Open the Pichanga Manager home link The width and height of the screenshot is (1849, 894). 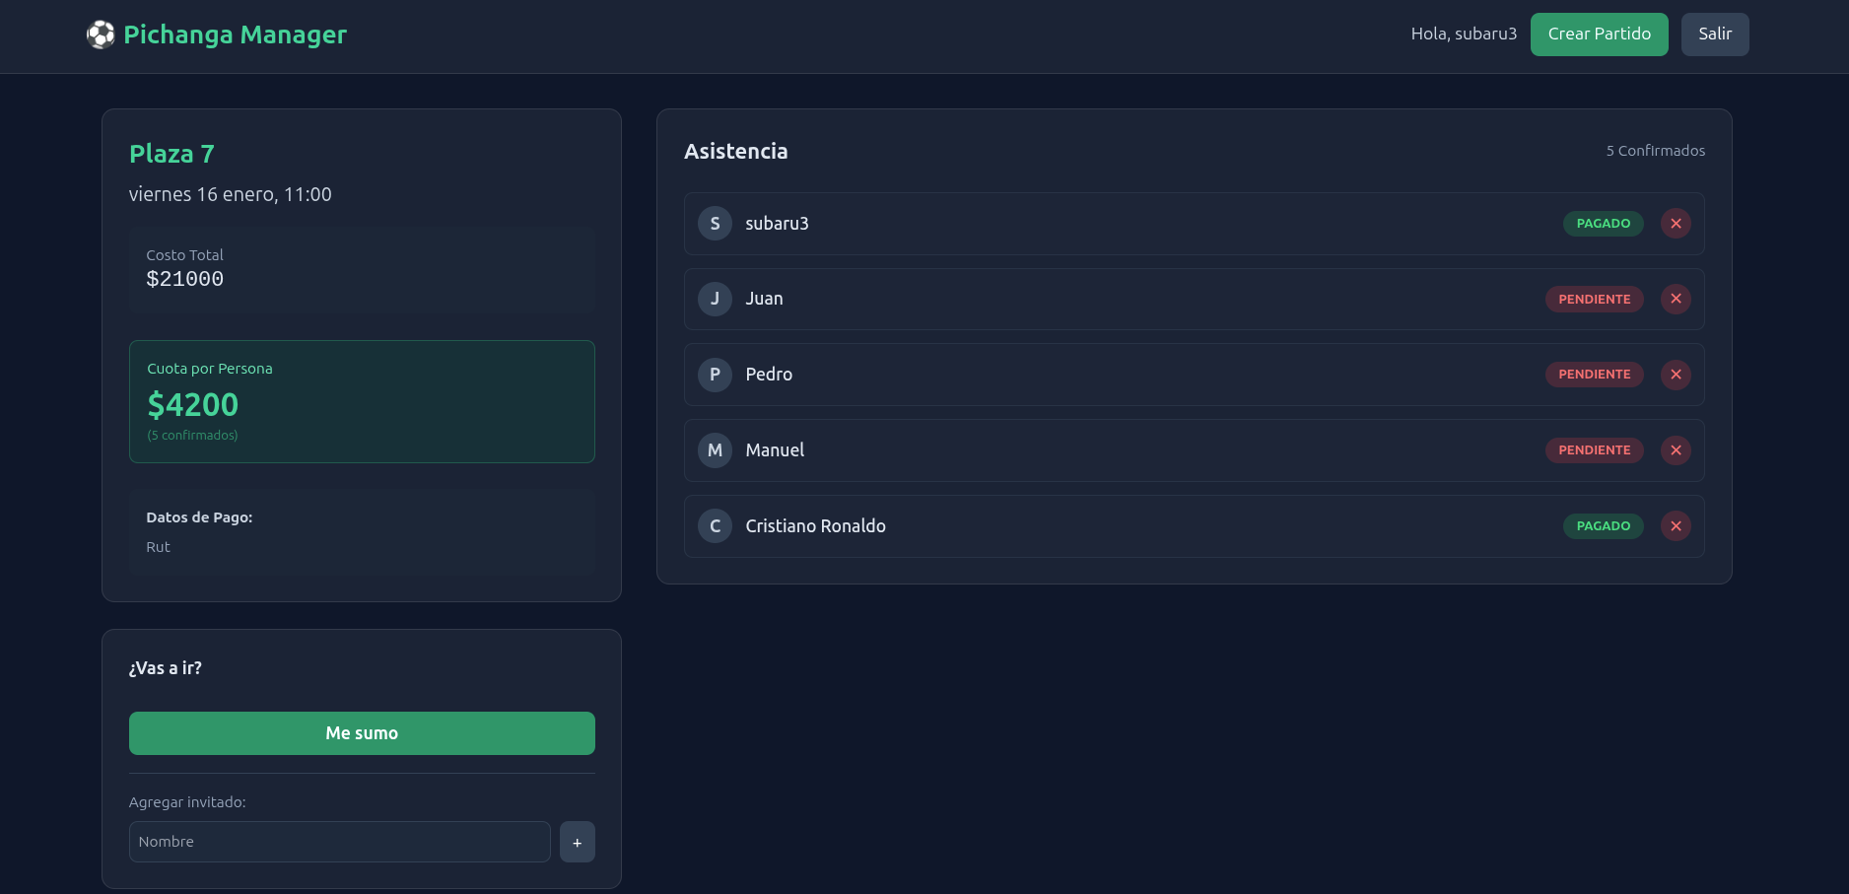tap(235, 34)
